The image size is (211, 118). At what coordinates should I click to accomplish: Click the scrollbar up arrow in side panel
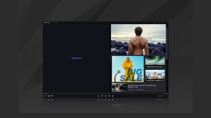coord(167,26)
